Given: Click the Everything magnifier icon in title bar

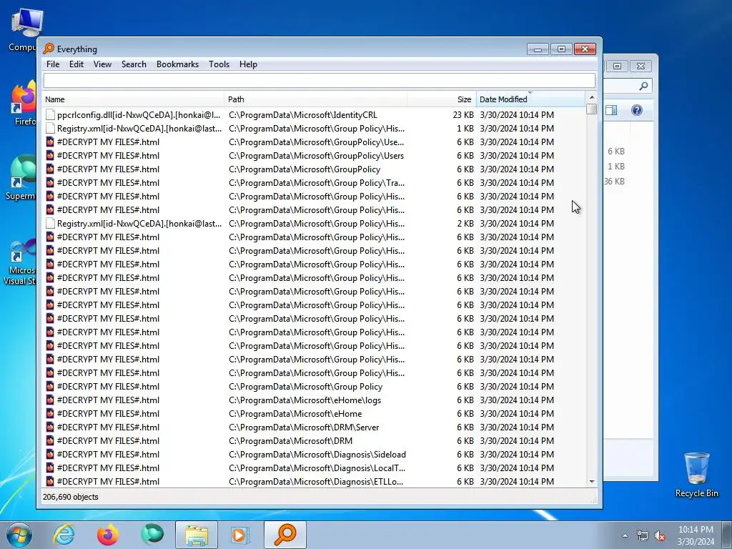Looking at the screenshot, I should pos(49,49).
